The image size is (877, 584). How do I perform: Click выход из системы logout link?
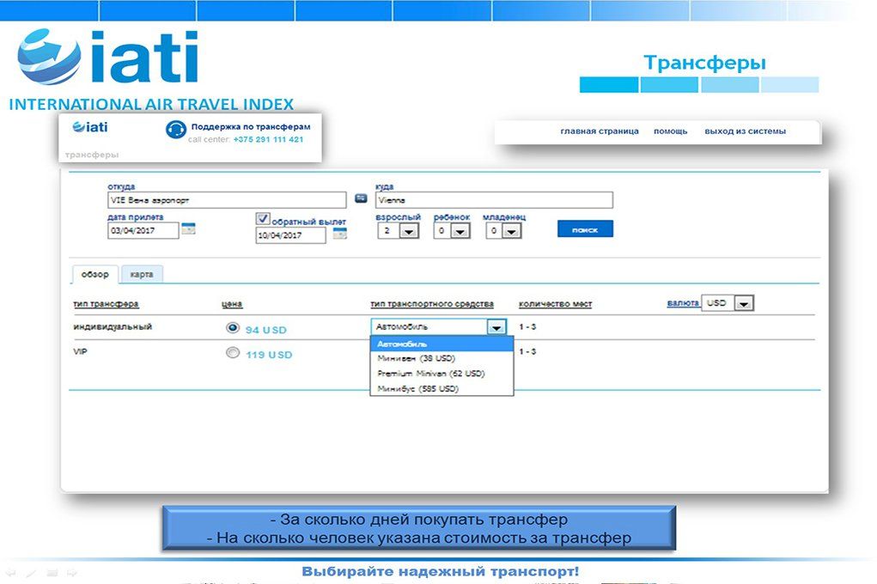[x=745, y=131]
